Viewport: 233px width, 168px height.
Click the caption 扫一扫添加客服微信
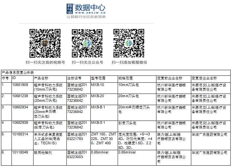129,62
